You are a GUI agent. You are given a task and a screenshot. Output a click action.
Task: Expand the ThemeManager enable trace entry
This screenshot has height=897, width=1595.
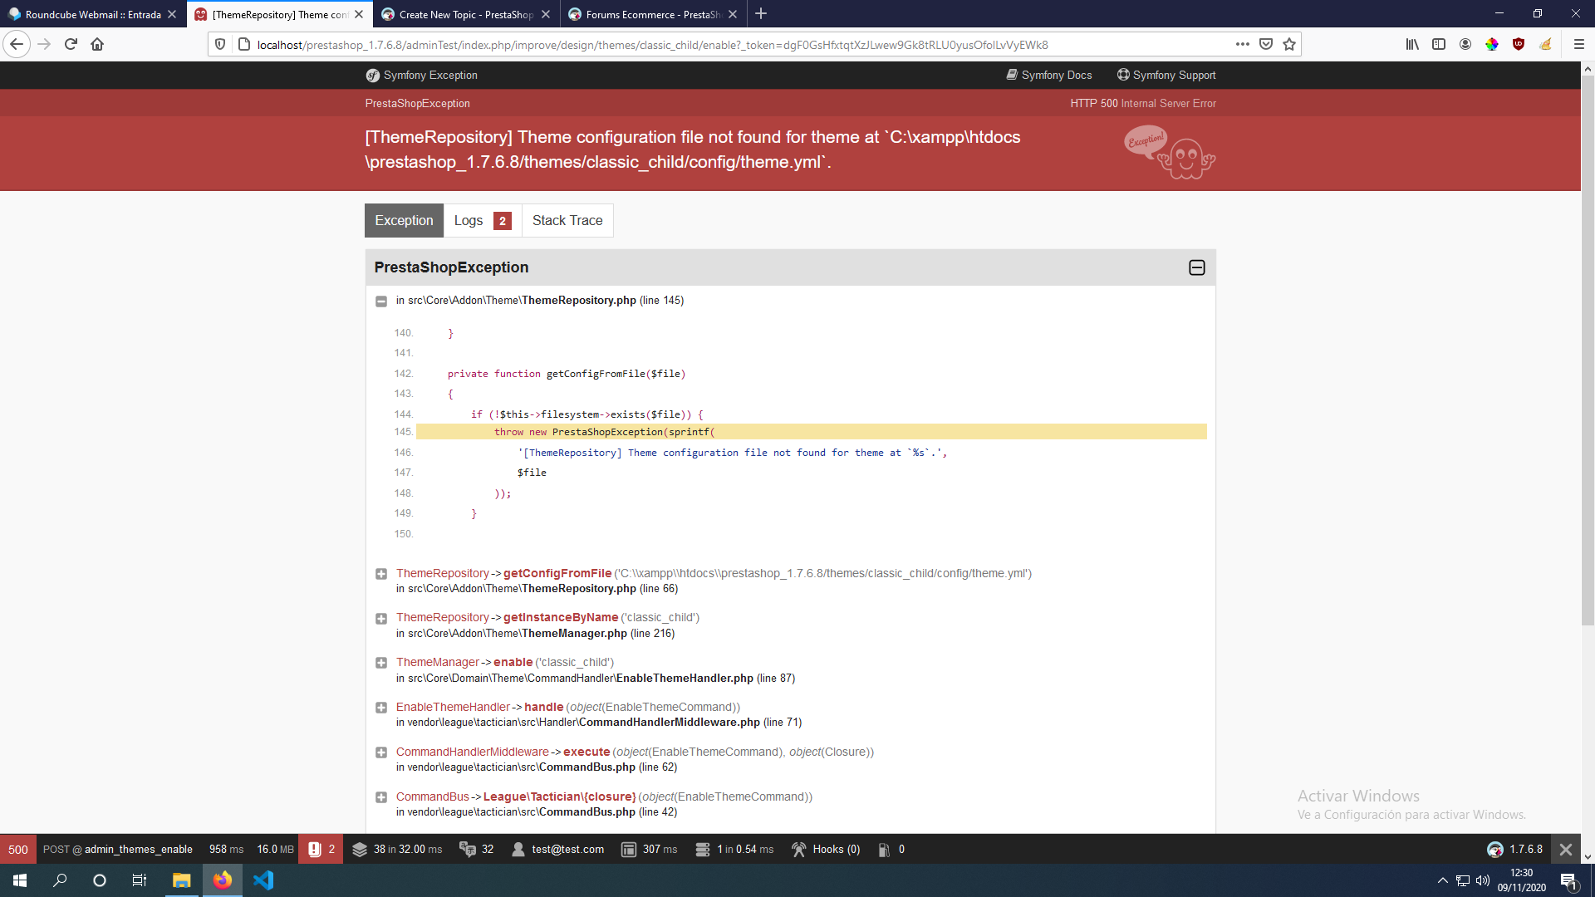point(381,663)
